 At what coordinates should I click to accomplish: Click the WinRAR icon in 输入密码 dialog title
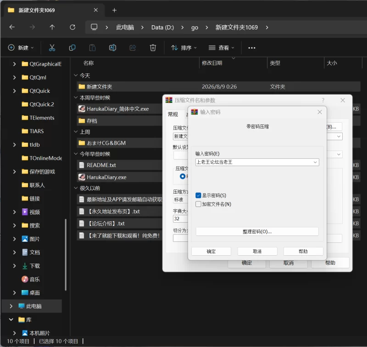point(194,112)
